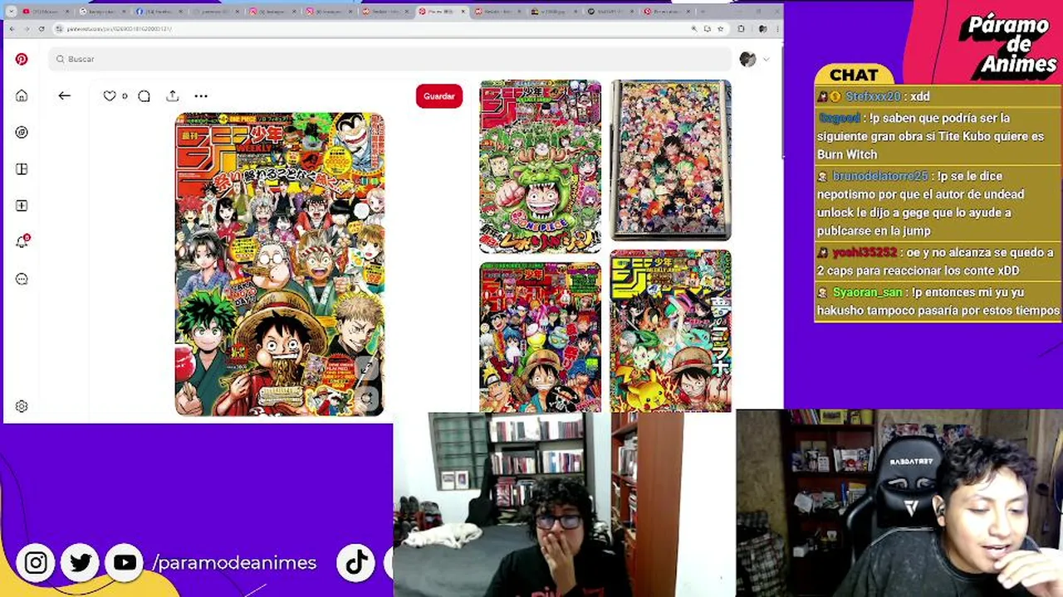Click the zoom magnifier icon in address bar
Viewport: 1063px width, 597px height.
click(693, 28)
